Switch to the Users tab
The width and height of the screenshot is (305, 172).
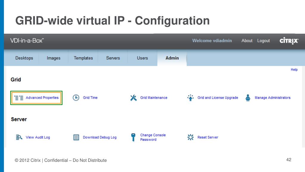click(143, 58)
